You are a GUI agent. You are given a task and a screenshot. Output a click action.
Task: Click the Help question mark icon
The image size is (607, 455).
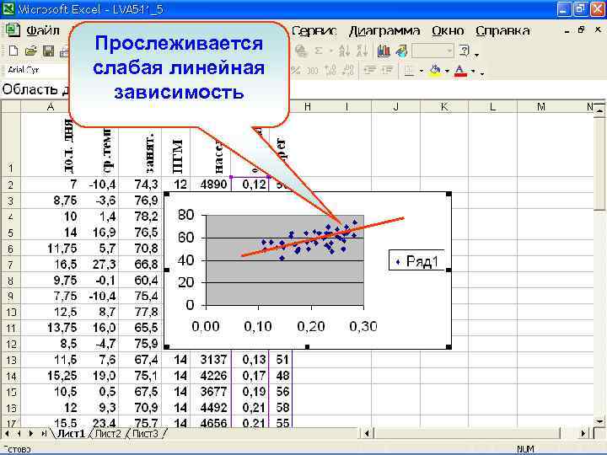click(465, 51)
